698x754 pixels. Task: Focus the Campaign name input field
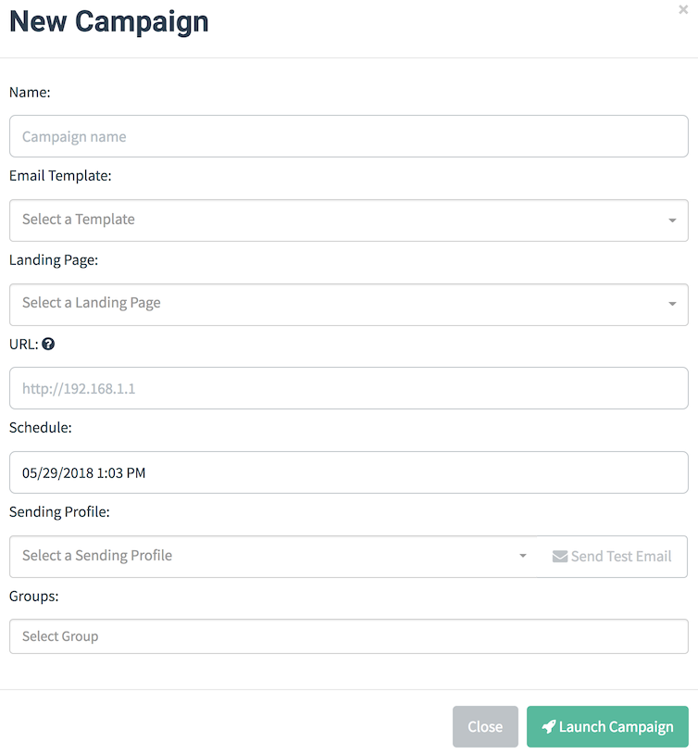(x=348, y=136)
